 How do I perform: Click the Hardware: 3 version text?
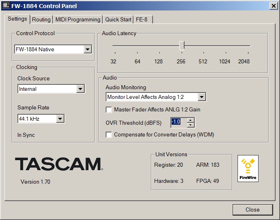(169, 181)
